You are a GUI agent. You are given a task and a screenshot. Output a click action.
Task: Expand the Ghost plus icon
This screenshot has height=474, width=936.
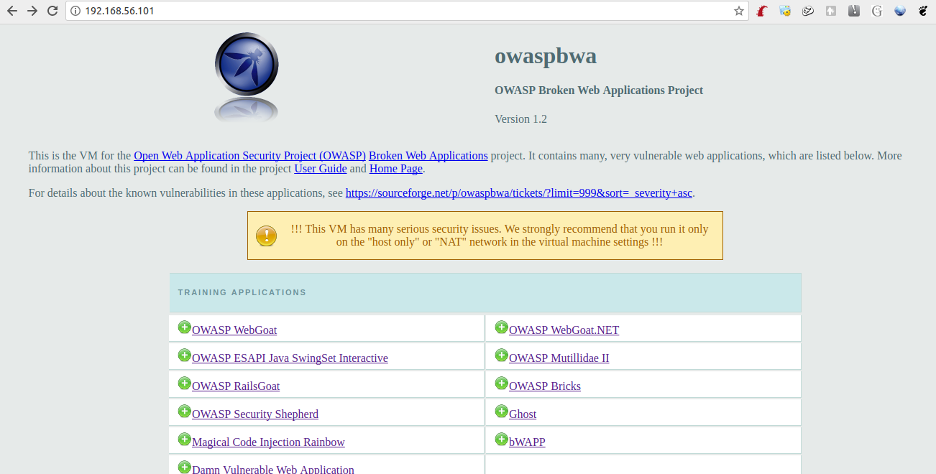coord(502,412)
